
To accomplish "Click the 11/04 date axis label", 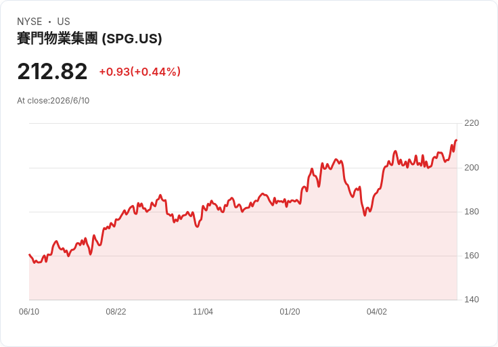I will pos(203,312).
